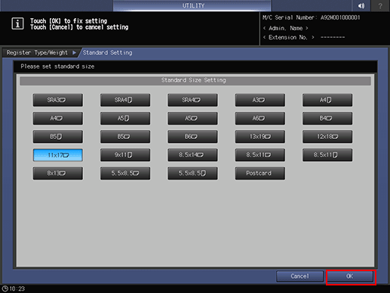Pick the 5.5x8.5 portrait size

click(192, 173)
